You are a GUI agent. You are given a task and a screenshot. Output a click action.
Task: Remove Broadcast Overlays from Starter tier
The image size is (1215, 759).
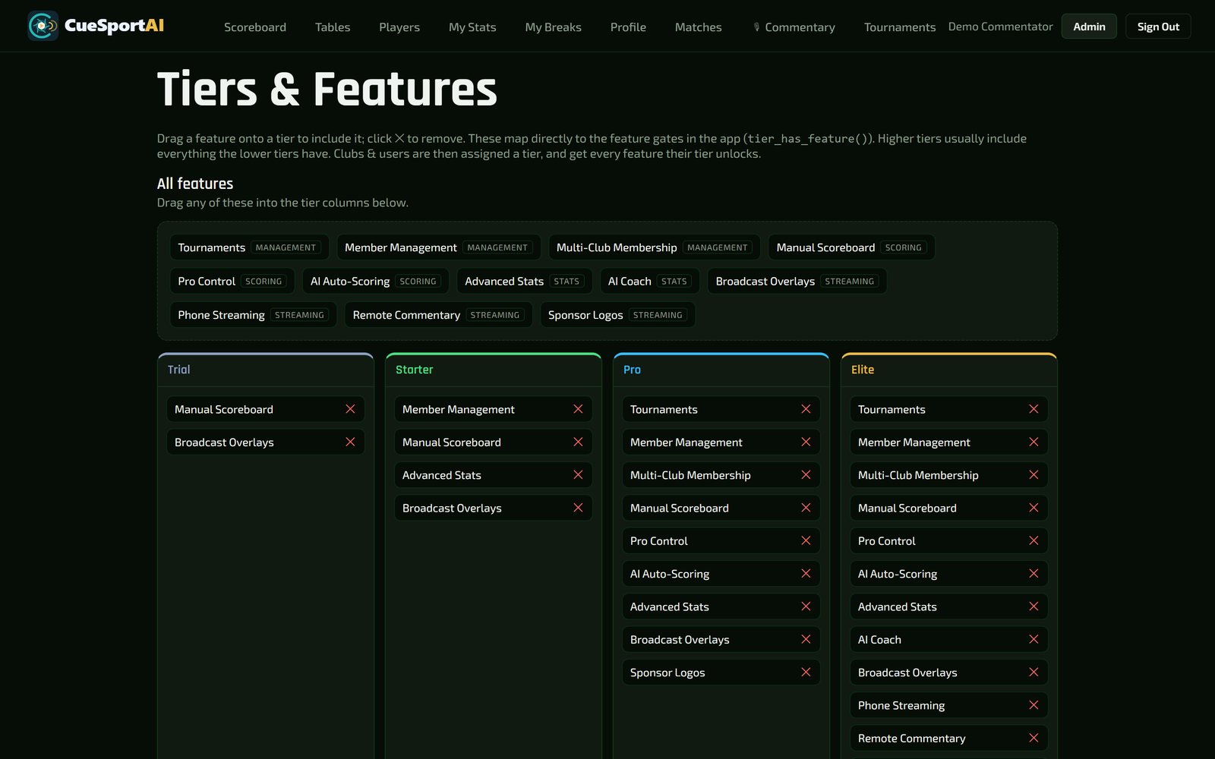click(x=578, y=508)
